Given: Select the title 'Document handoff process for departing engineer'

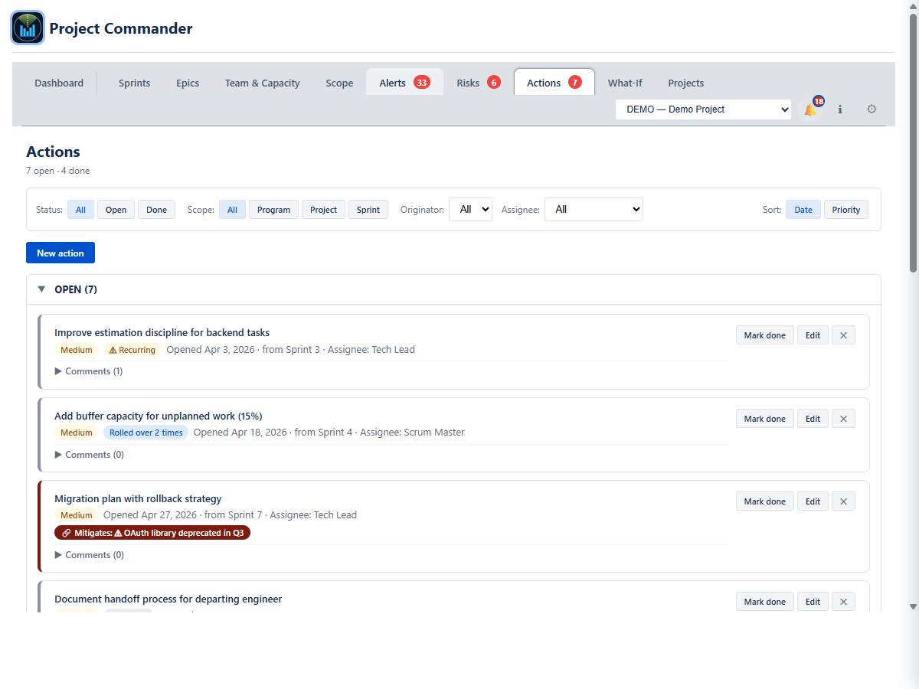Looking at the screenshot, I should pos(168,599).
